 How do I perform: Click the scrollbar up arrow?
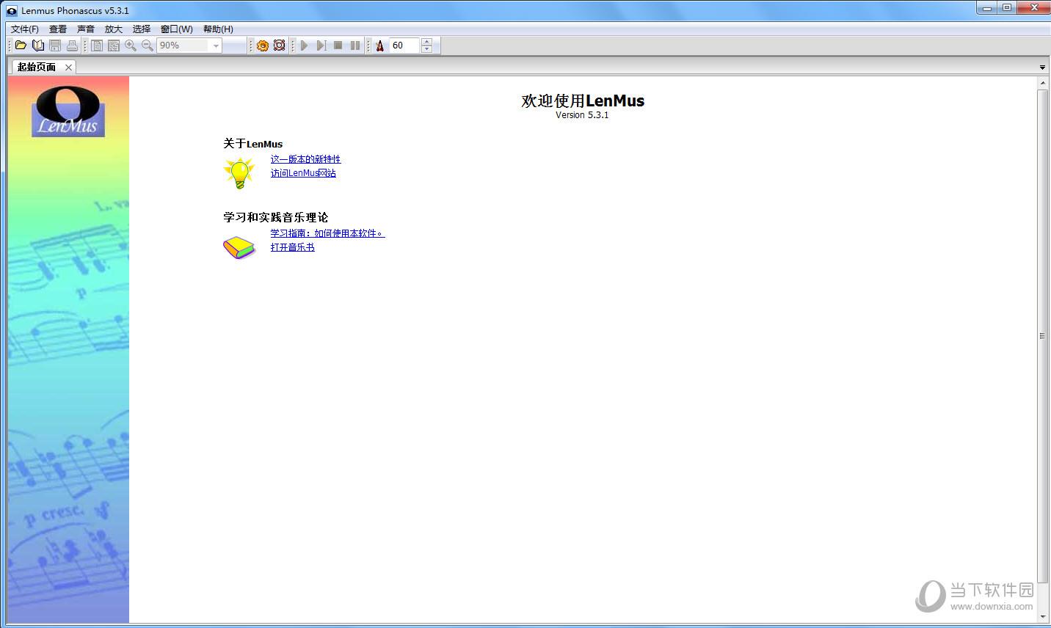click(x=1042, y=83)
